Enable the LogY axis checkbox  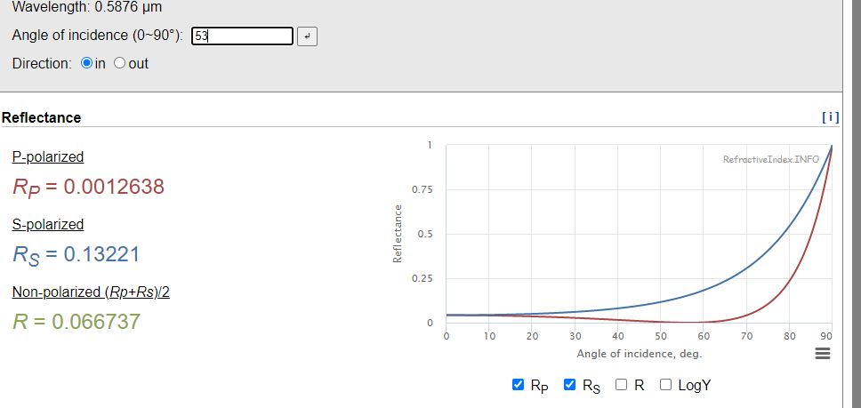pyautogui.click(x=665, y=385)
